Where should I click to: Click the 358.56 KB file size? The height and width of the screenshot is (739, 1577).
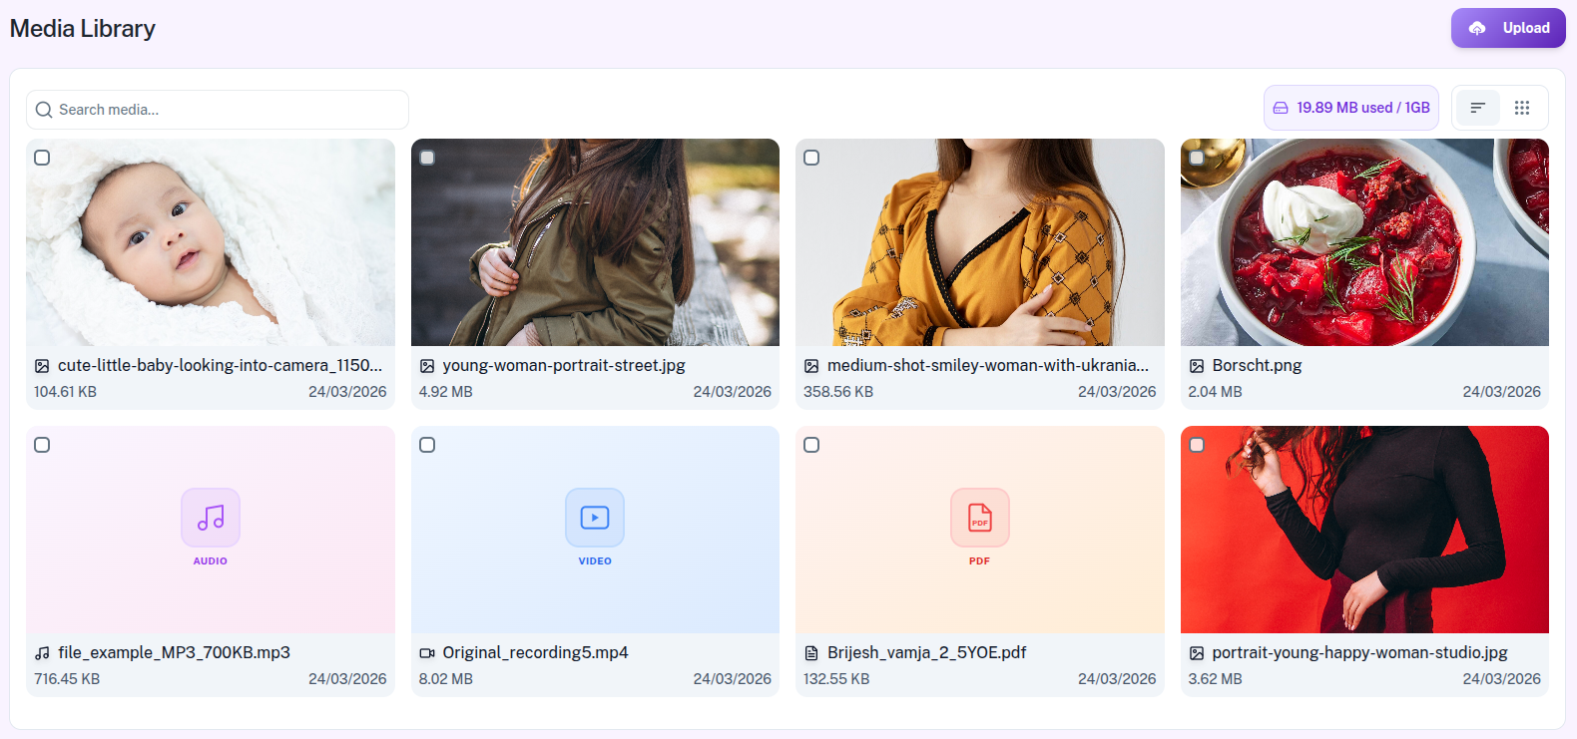838,392
